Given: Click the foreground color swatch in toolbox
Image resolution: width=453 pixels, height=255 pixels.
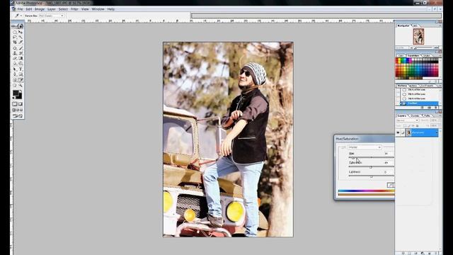Looking at the screenshot, I should tap(16, 93).
